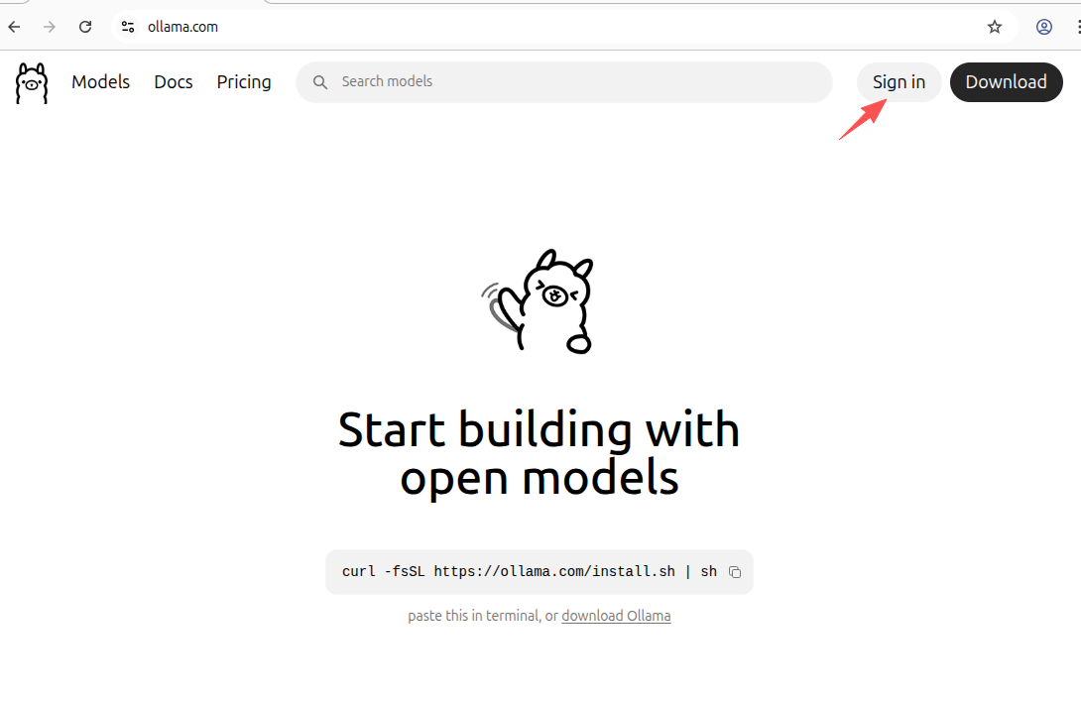Open the Models page

(x=100, y=82)
